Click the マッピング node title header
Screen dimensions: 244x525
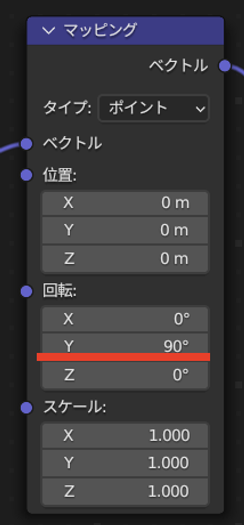(125, 31)
